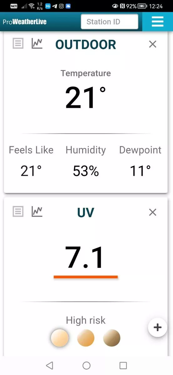
Task: Tap the 21° outdoor temperature reading
Action: tap(85, 97)
